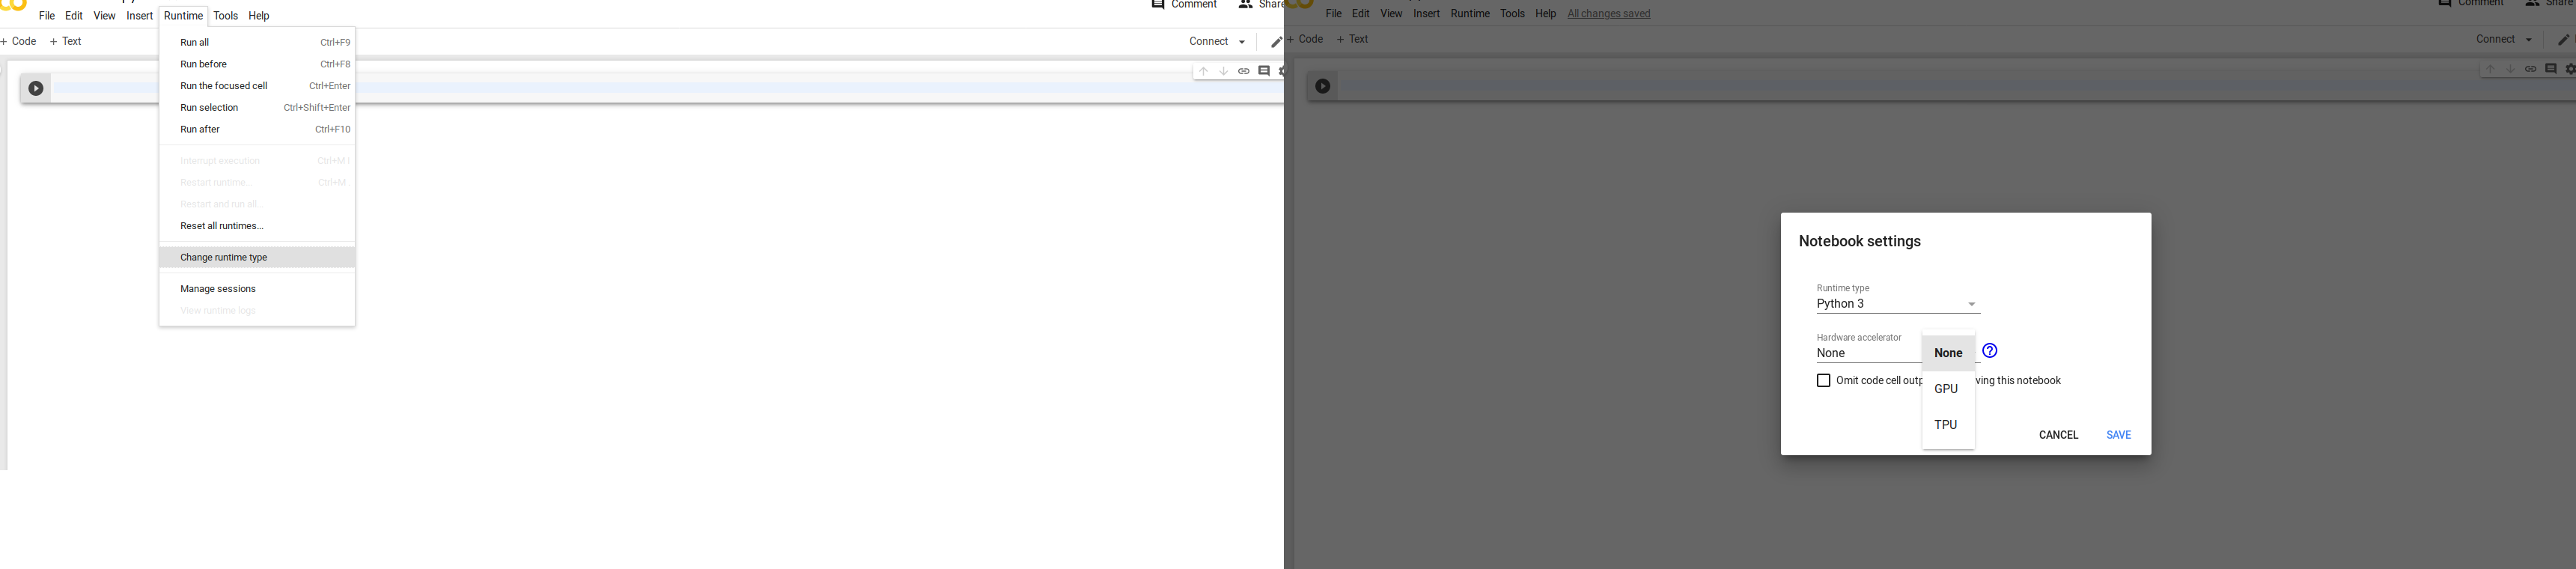Expand the Runtime type dropdown showing Python 3
Screen dimensions: 2576x569
pyautogui.click(x=1898, y=304)
